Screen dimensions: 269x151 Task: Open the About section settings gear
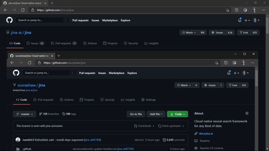tap(247, 113)
